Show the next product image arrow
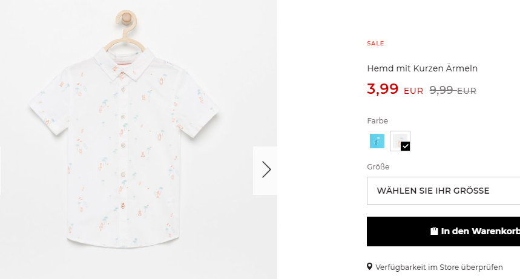 tap(265, 170)
